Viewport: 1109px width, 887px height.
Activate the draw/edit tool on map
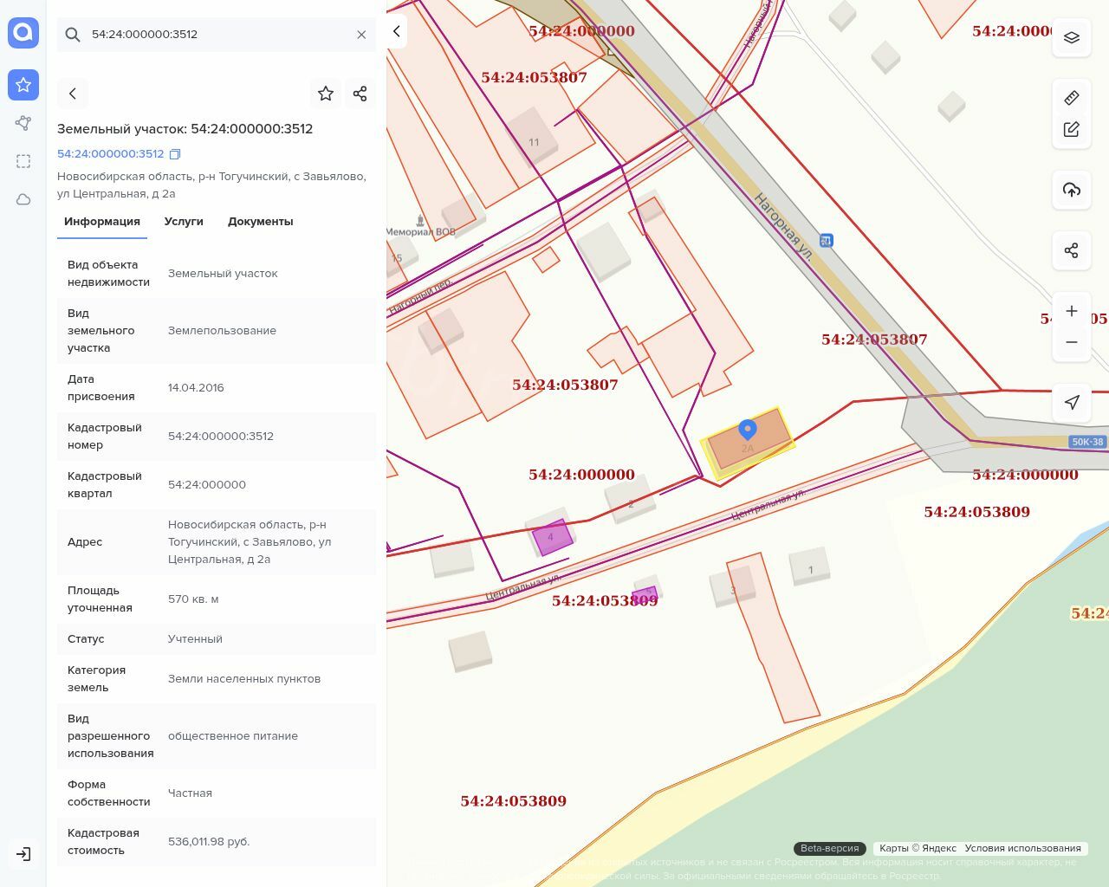[1071, 130]
